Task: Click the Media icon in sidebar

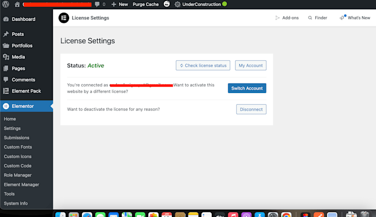Action: (x=6, y=57)
